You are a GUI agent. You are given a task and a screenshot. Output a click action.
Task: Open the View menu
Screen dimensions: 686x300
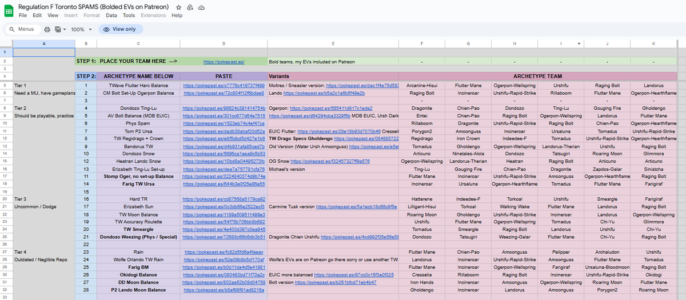[53, 15]
